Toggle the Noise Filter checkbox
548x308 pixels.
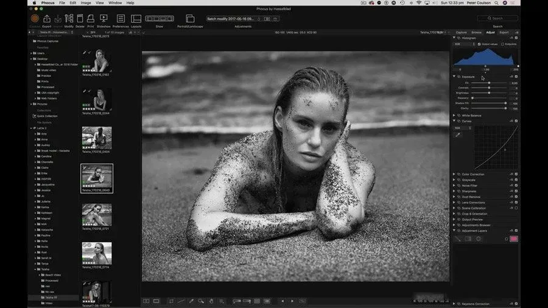(516, 186)
